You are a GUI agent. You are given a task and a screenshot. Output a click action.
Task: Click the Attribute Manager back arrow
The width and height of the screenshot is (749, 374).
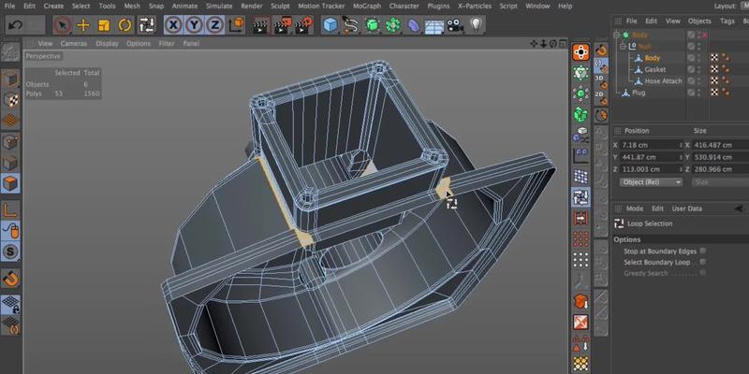tap(739, 209)
